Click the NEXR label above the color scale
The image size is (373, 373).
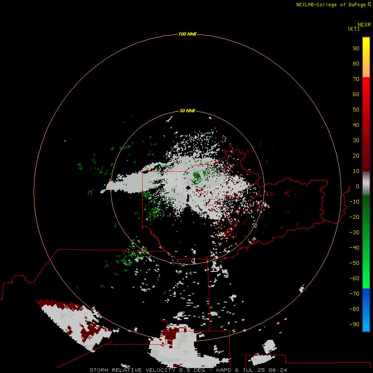click(x=364, y=24)
